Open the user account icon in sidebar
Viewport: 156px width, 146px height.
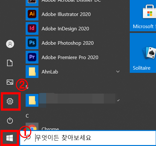pyautogui.click(x=10, y=44)
